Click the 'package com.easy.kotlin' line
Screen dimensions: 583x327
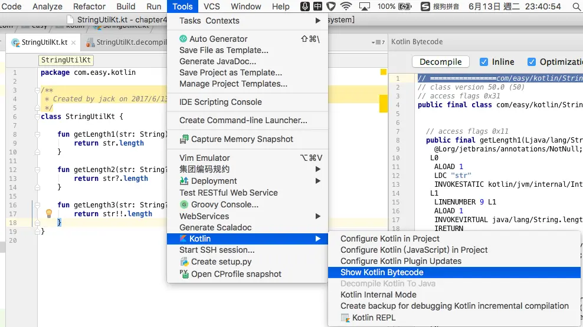click(x=88, y=72)
